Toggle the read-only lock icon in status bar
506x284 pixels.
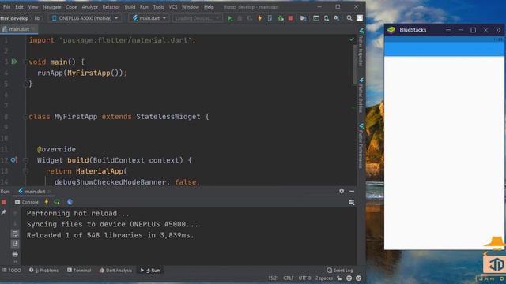[x=339, y=278]
